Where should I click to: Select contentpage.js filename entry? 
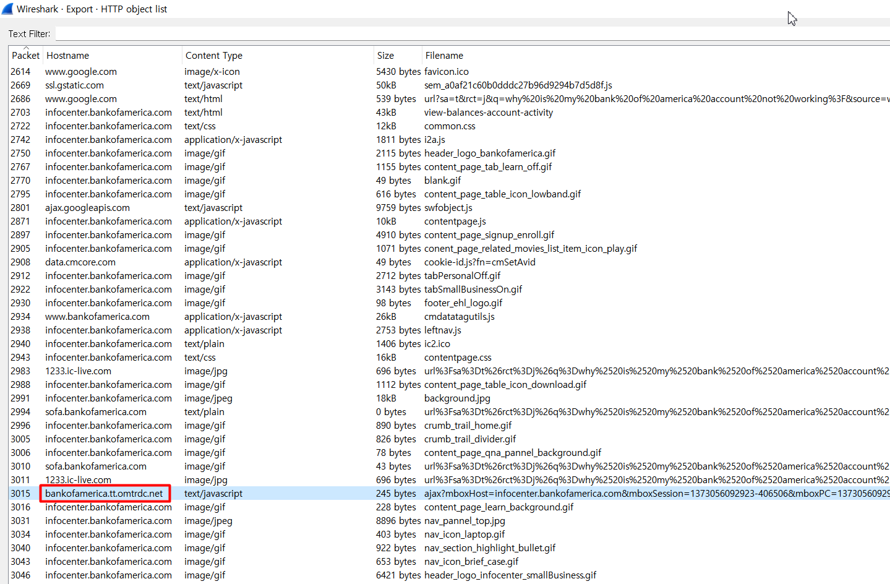tap(455, 221)
